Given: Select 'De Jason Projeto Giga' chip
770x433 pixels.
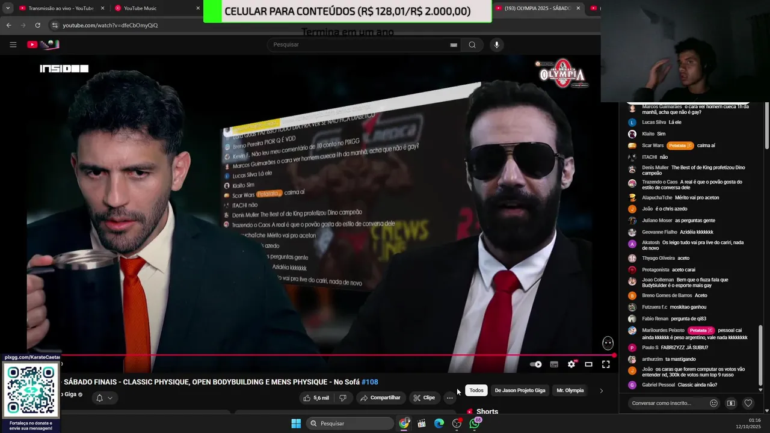Looking at the screenshot, I should click(520, 390).
